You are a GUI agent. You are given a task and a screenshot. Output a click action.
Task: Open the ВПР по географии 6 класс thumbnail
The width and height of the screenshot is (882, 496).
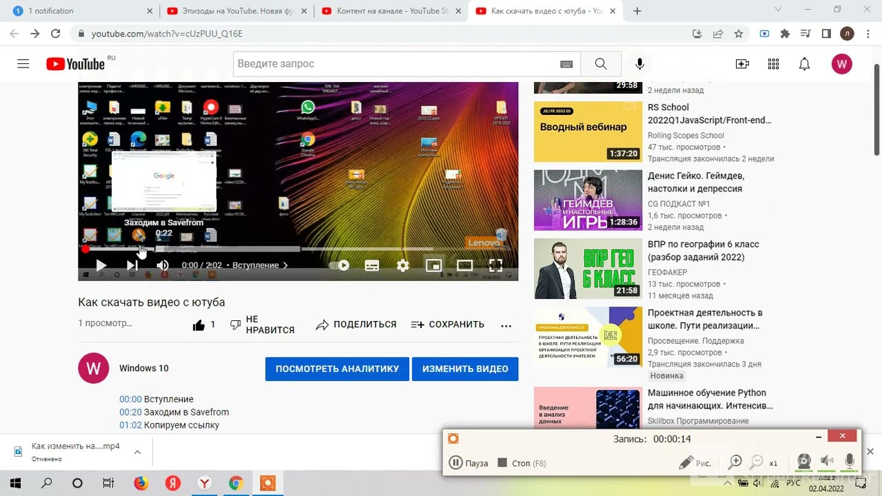point(588,269)
